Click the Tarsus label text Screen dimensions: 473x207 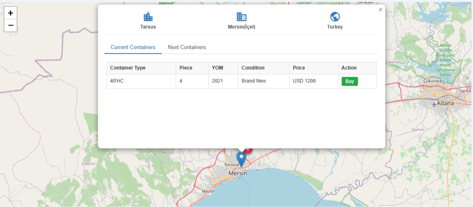tap(148, 27)
